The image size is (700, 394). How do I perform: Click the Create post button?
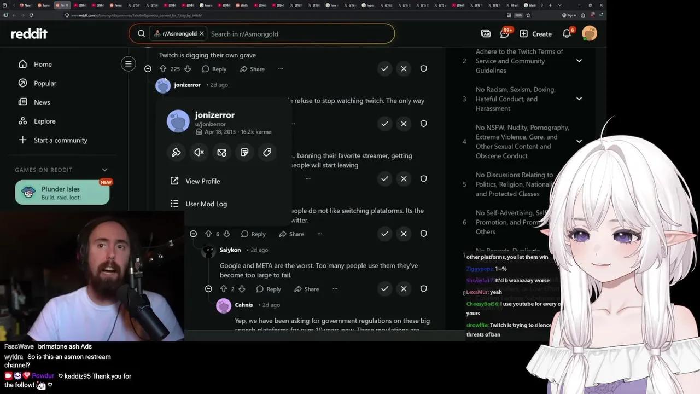click(x=535, y=34)
